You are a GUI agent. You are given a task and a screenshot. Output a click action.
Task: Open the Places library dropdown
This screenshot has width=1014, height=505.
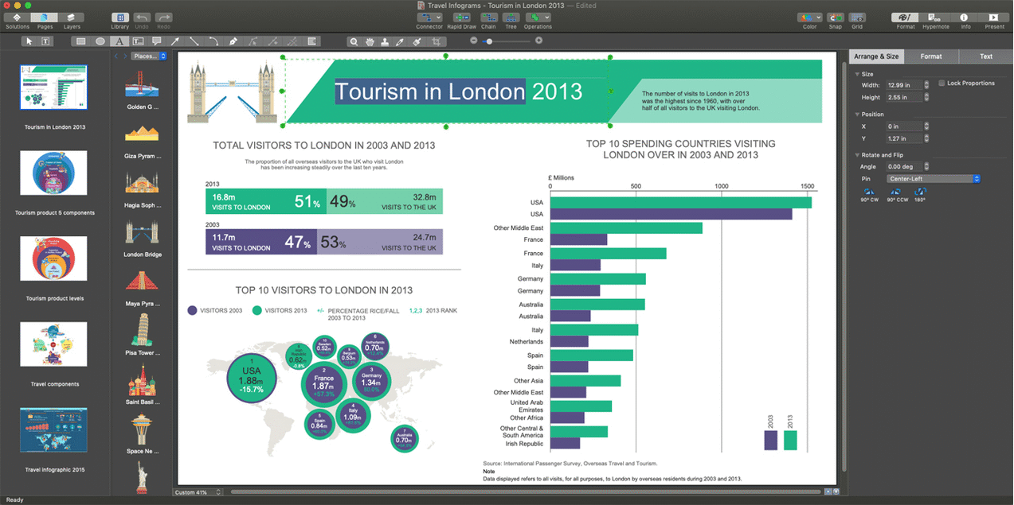tap(149, 56)
